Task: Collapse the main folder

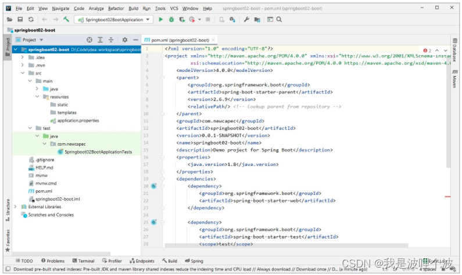Action: [x=30, y=81]
